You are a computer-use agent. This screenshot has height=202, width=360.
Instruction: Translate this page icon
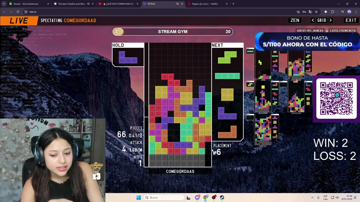(310, 12)
